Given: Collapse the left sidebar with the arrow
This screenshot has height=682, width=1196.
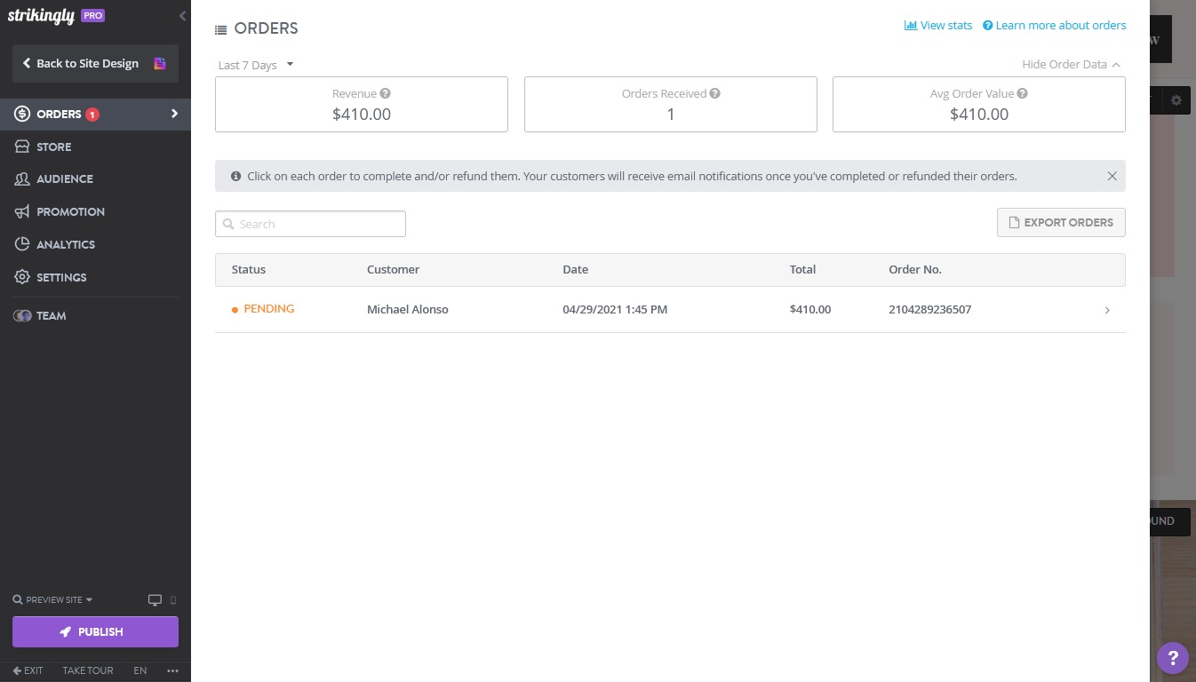Looking at the screenshot, I should click(x=182, y=15).
